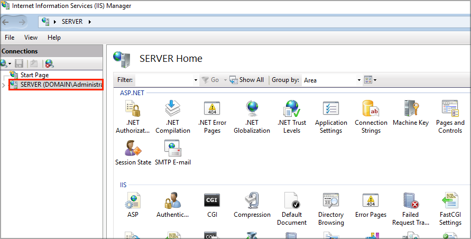Open the Machine Key feature
The height and width of the screenshot is (239, 471).
[411, 113]
